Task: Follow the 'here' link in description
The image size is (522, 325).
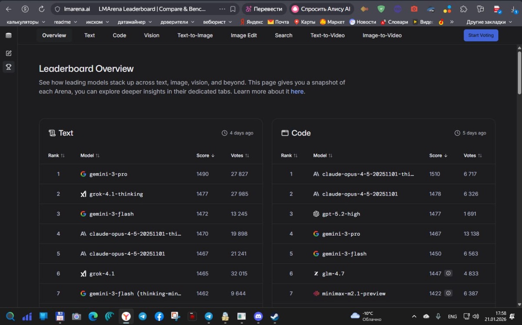Action: [297, 91]
